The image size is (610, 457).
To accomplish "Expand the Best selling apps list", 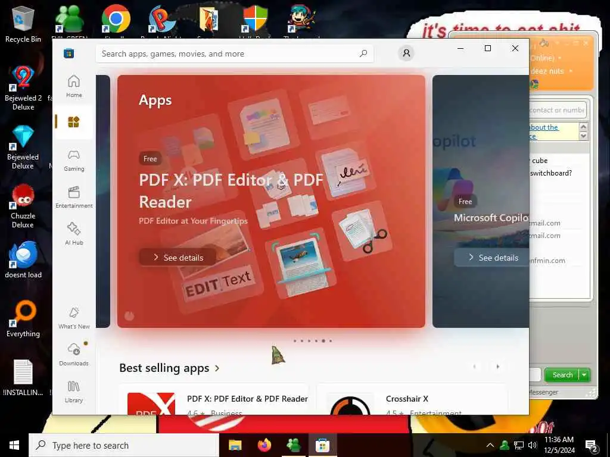I will [170, 368].
